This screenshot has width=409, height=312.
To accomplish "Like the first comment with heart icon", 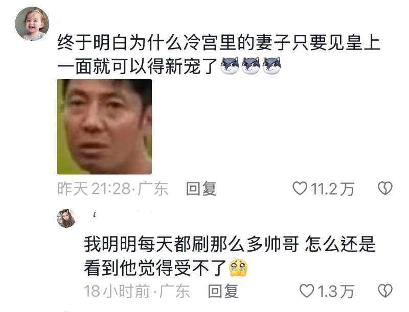I will coord(300,188).
